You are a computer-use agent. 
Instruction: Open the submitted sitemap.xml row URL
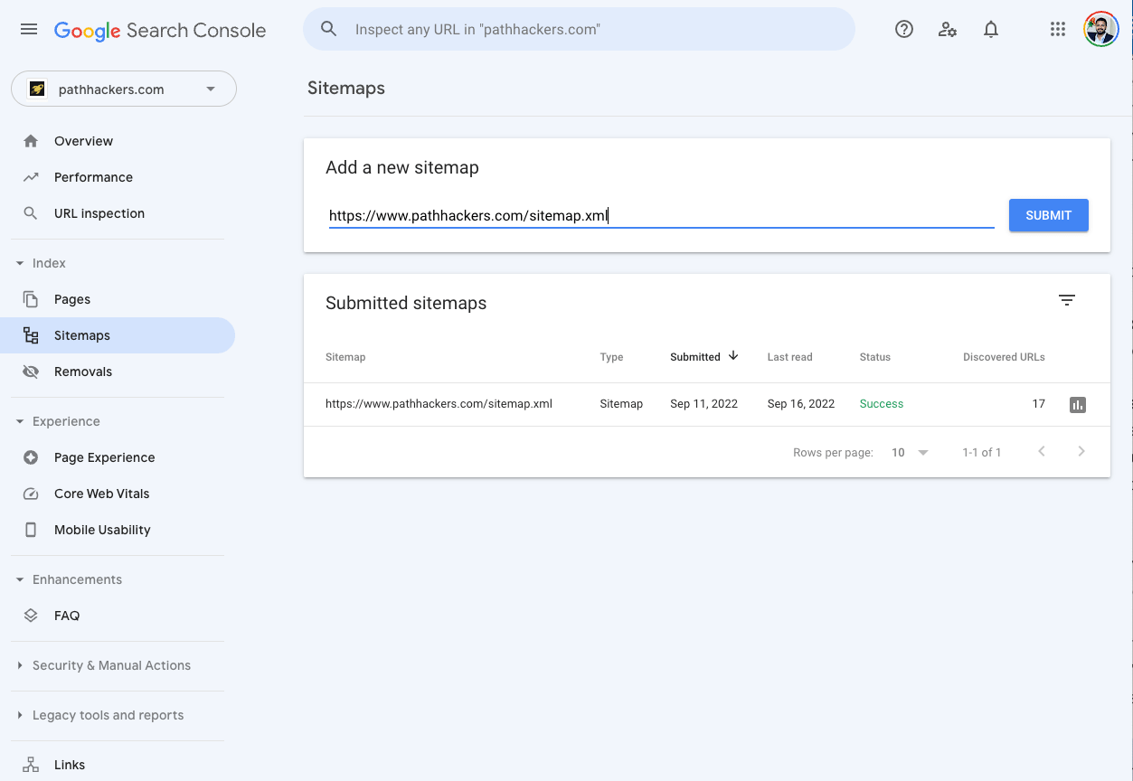[x=439, y=404]
